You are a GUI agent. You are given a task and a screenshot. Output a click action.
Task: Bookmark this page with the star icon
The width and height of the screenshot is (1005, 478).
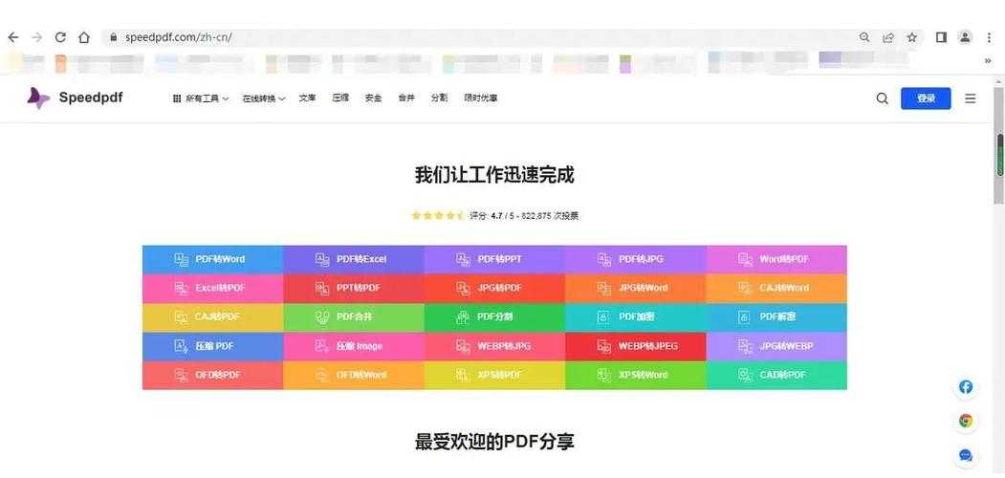pos(912,37)
